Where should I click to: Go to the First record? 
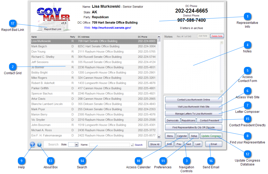coord(170,144)
